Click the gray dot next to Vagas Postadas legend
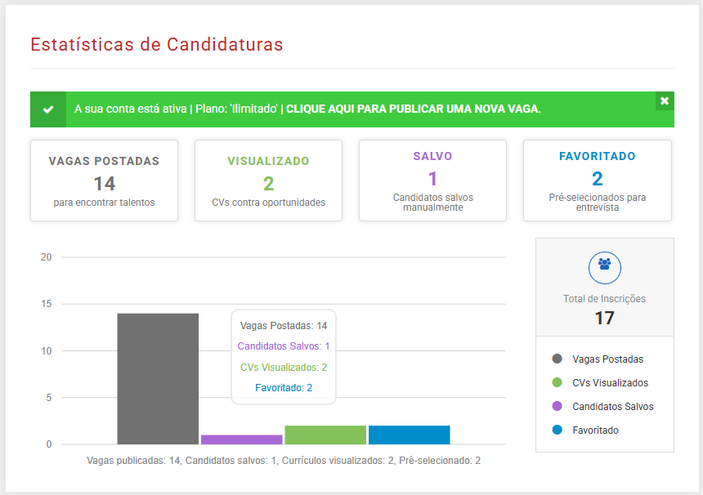This screenshot has width=703, height=495. pos(556,359)
